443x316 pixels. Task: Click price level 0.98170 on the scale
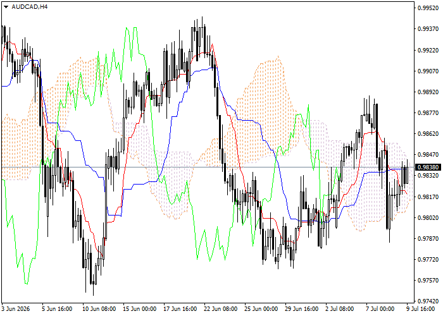[428, 197]
